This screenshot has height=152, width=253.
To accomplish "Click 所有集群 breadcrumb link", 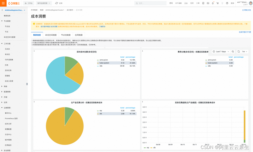I will (x=34, y=10).
